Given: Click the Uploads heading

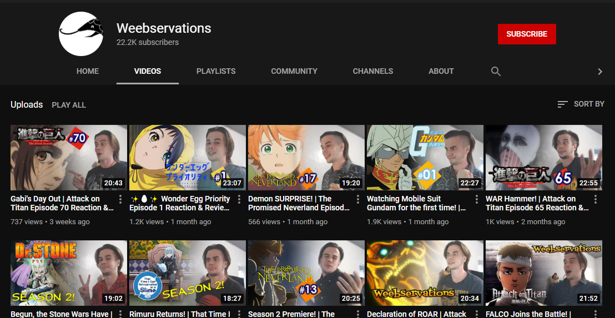Looking at the screenshot, I should [27, 105].
